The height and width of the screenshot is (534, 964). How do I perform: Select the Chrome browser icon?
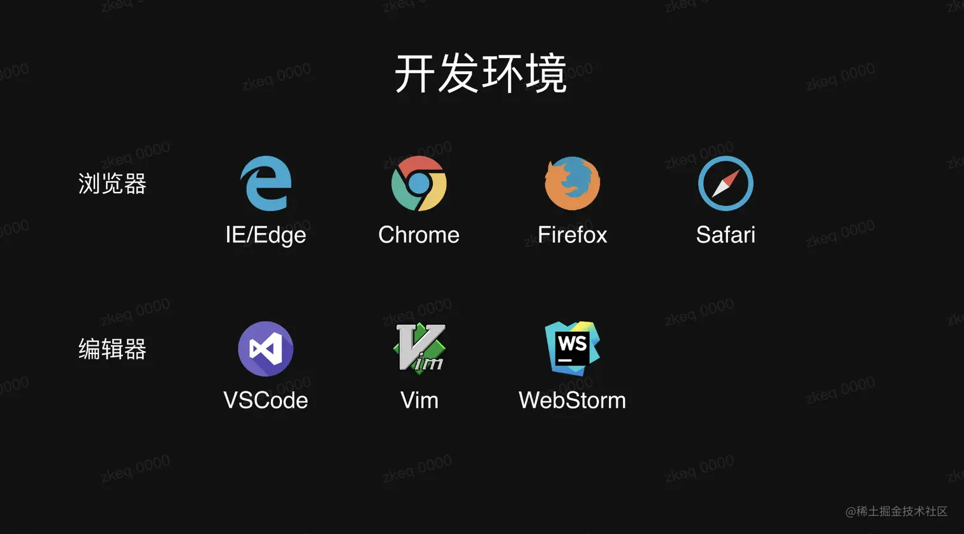[419, 184]
